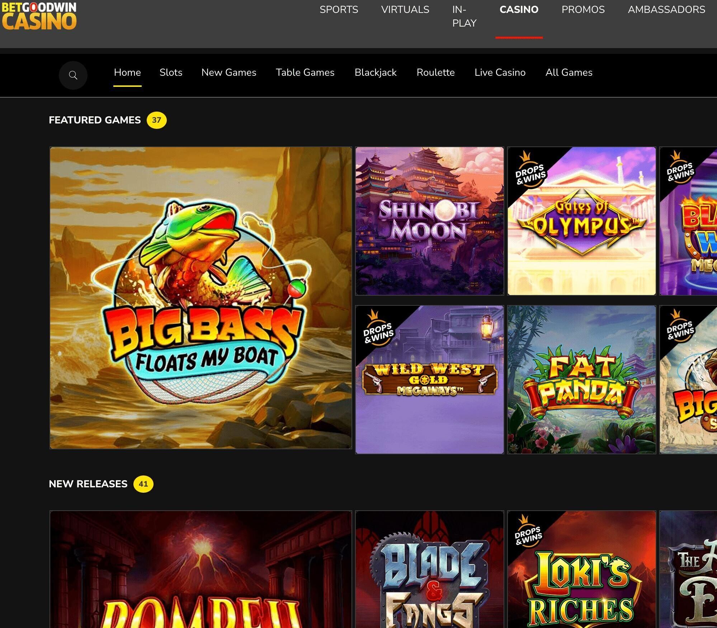Click the In-Play navigation link
717x628 pixels.
coord(464,16)
